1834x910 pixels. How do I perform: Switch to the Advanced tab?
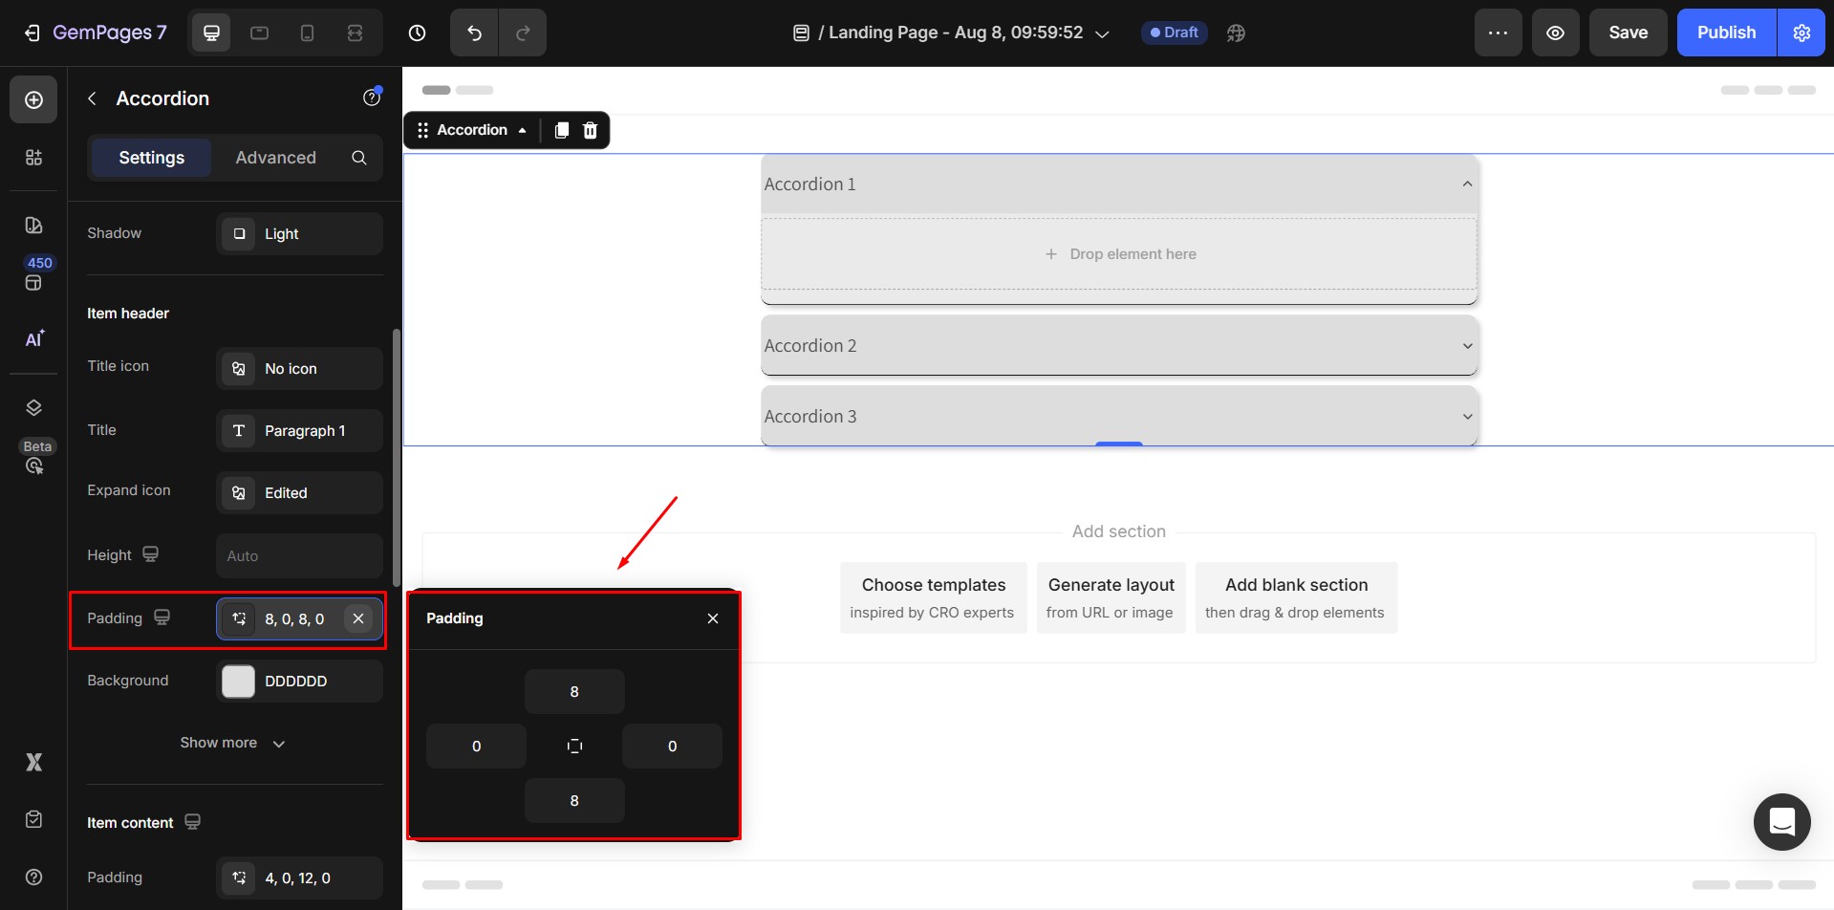tap(275, 158)
